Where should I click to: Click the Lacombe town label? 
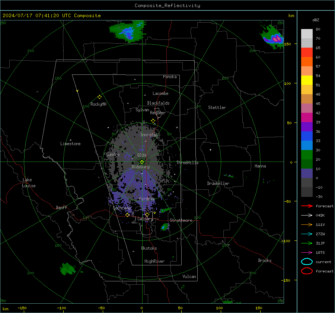click(160, 93)
